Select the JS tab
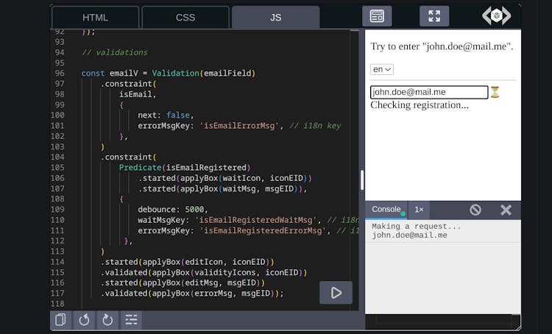Image resolution: width=552 pixels, height=334 pixels. [276, 17]
